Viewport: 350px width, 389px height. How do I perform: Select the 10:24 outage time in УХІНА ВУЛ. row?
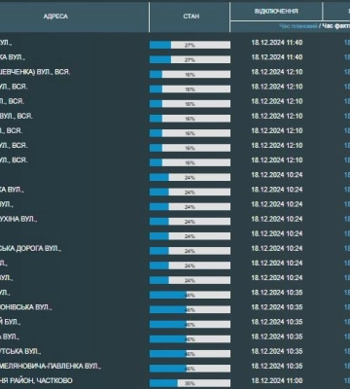277,219
